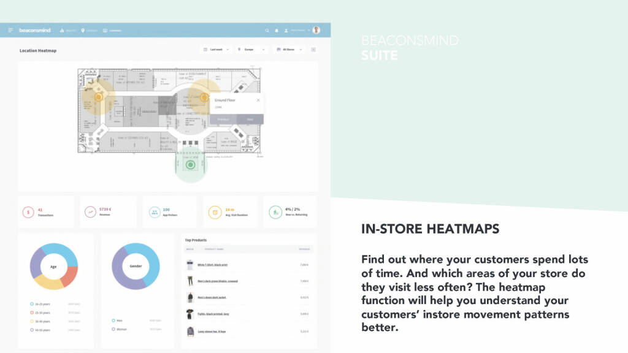
Task: Open the location tab in the top navigation
Action: tap(89, 30)
